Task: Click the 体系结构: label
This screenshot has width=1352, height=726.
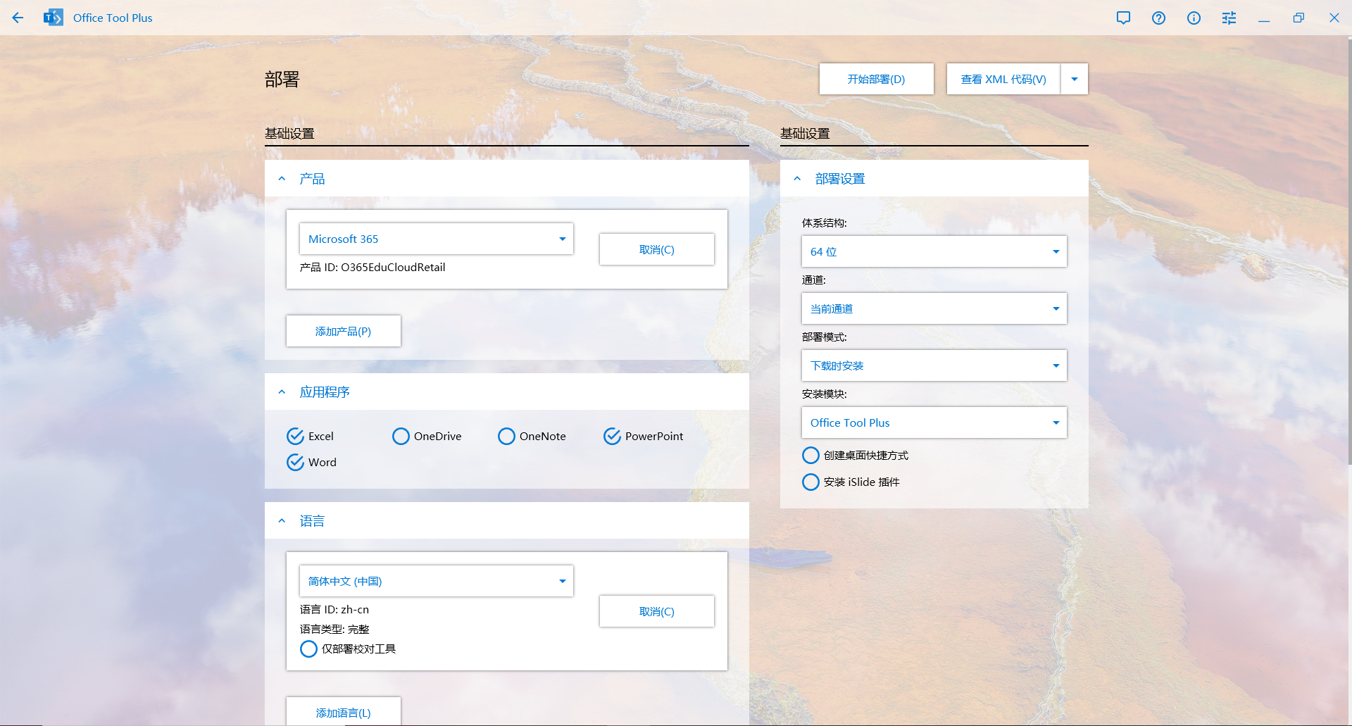Action: [x=824, y=223]
